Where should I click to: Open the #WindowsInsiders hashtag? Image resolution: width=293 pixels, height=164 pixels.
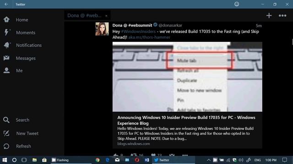[x=138, y=31]
